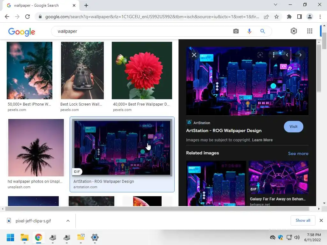Open the Google logo homepage link

pyautogui.click(x=22, y=32)
